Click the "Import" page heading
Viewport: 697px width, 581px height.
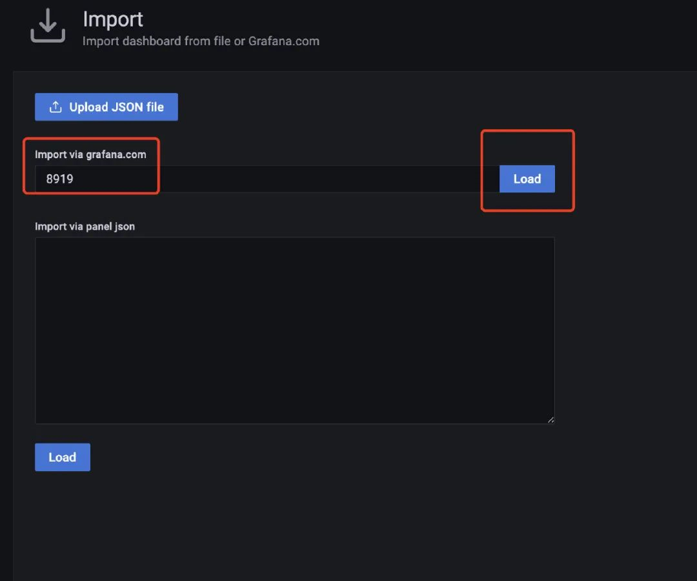113,19
